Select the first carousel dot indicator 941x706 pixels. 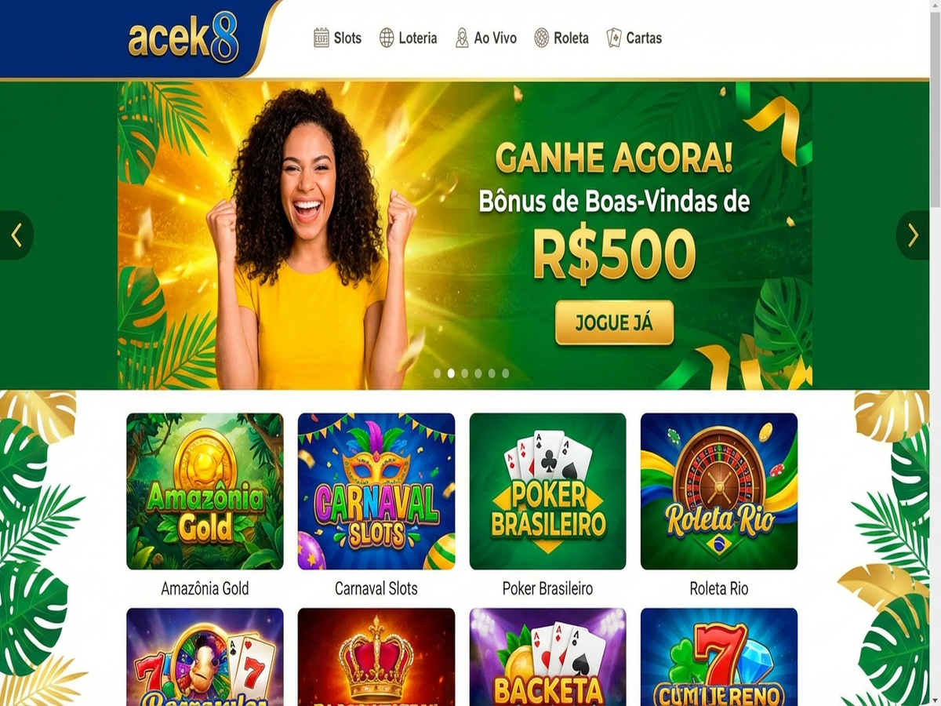click(x=437, y=373)
